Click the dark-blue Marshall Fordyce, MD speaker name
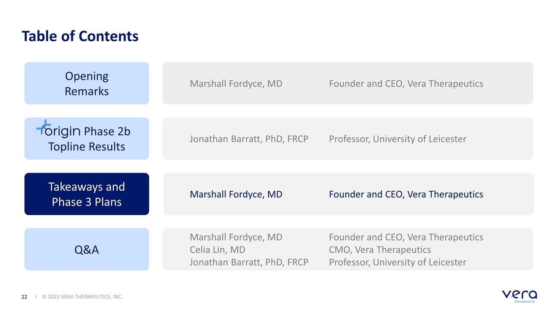 pos(236,194)
